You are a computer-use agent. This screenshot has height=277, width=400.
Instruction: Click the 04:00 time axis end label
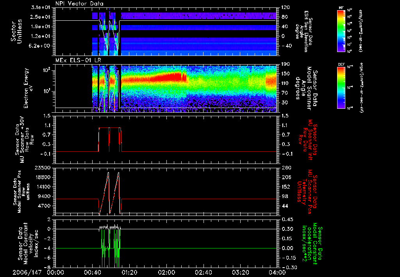[277, 272]
